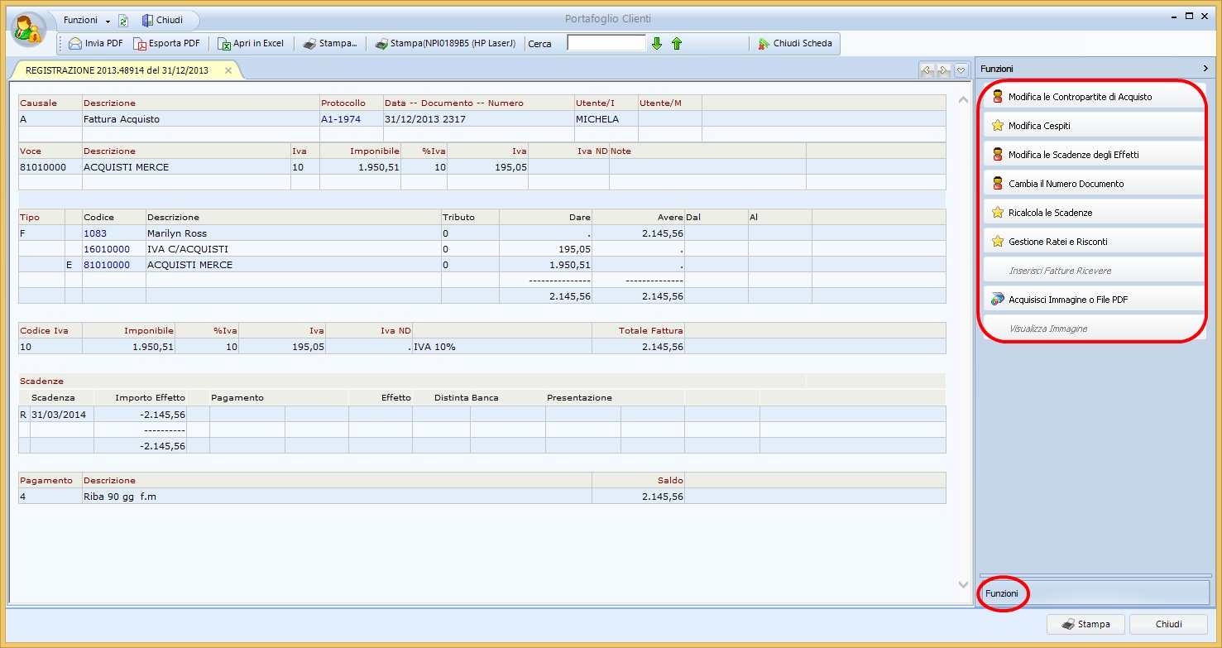Expand the tab list dropdown arrow
This screenshot has width=1222, height=648.
[961, 71]
